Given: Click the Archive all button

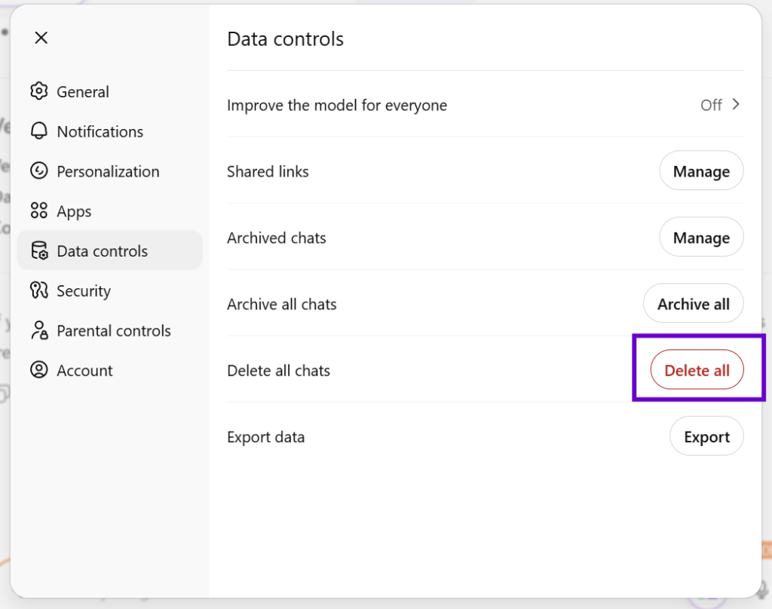Looking at the screenshot, I should (693, 303).
